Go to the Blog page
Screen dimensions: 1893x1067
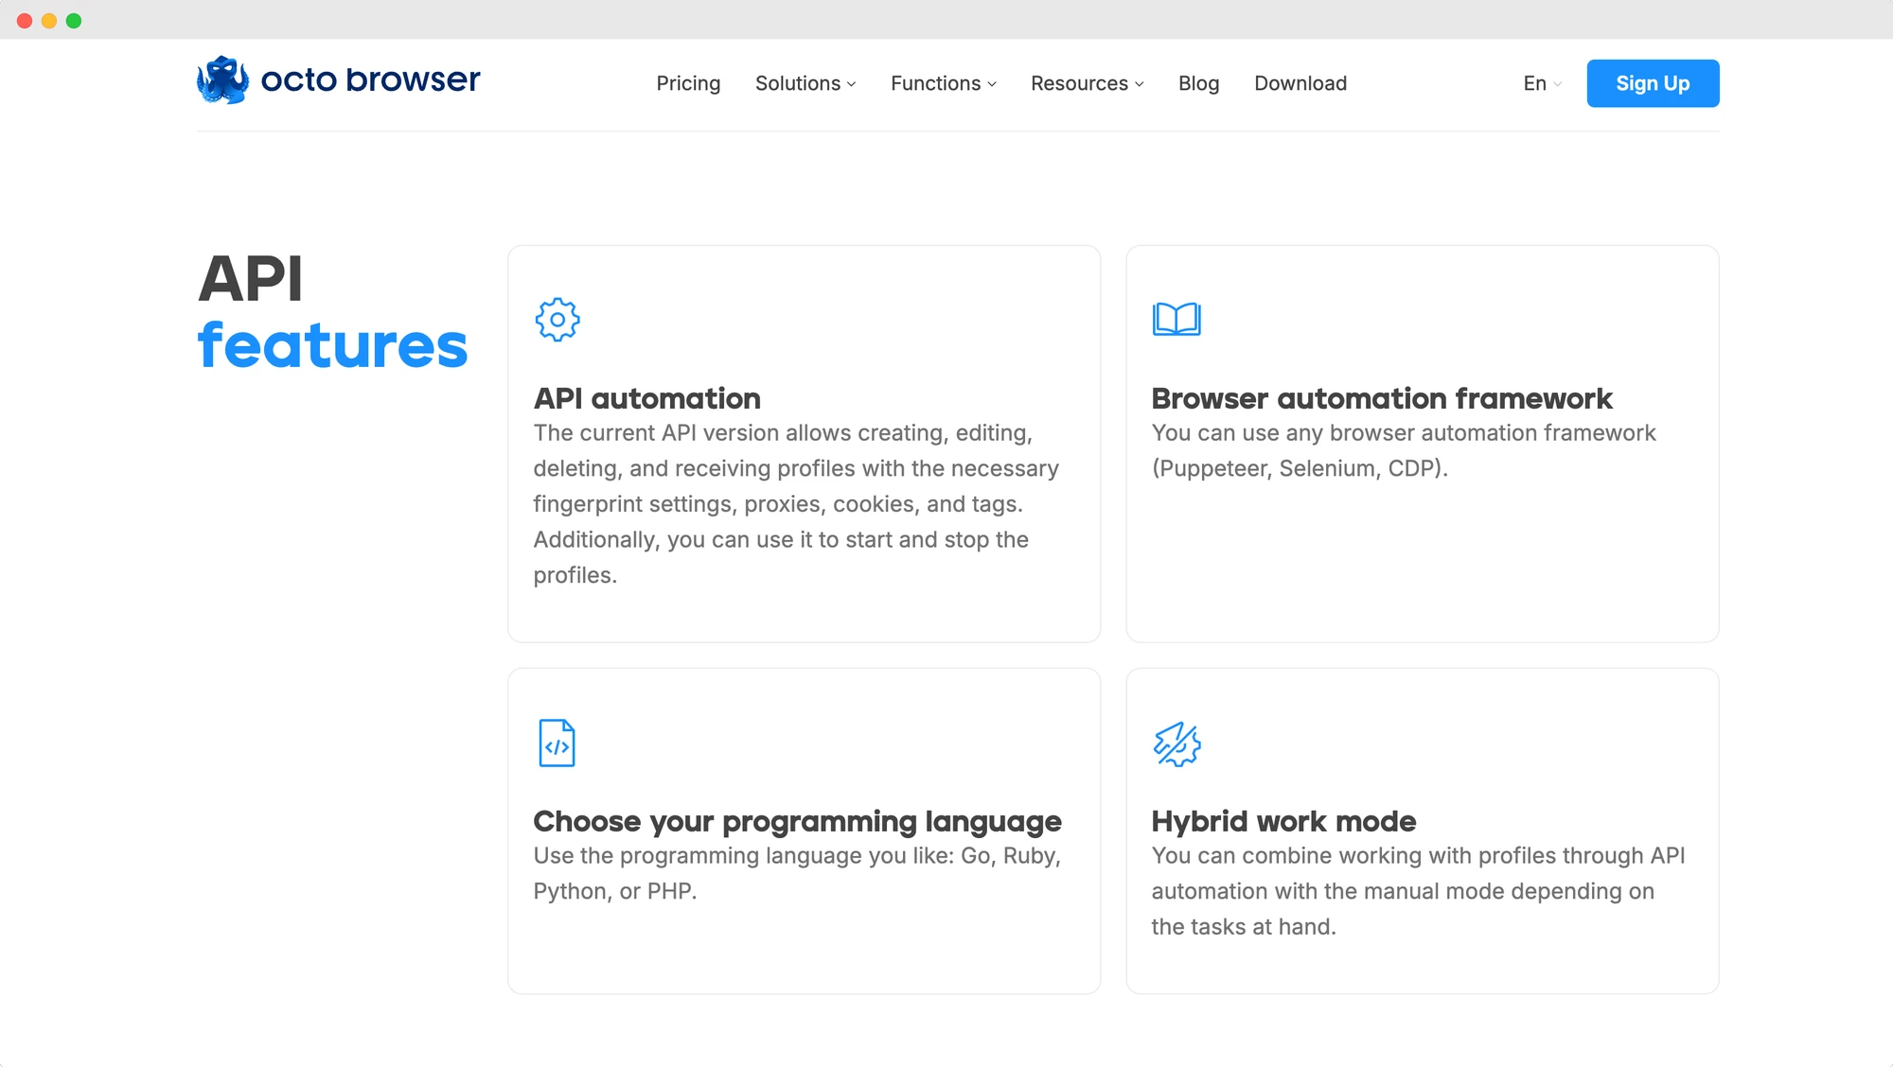pos(1198,83)
